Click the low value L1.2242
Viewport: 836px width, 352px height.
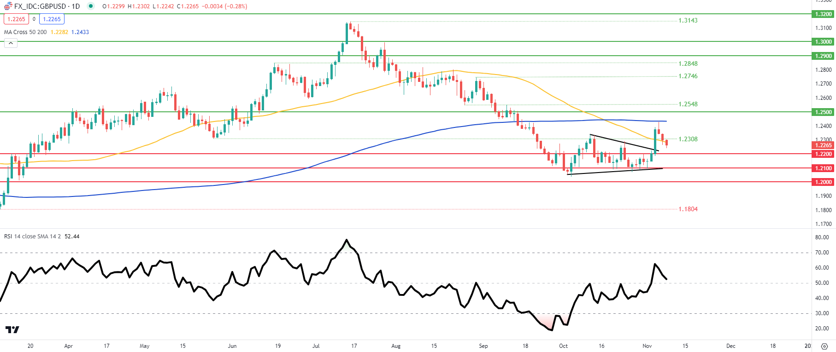coord(164,6)
